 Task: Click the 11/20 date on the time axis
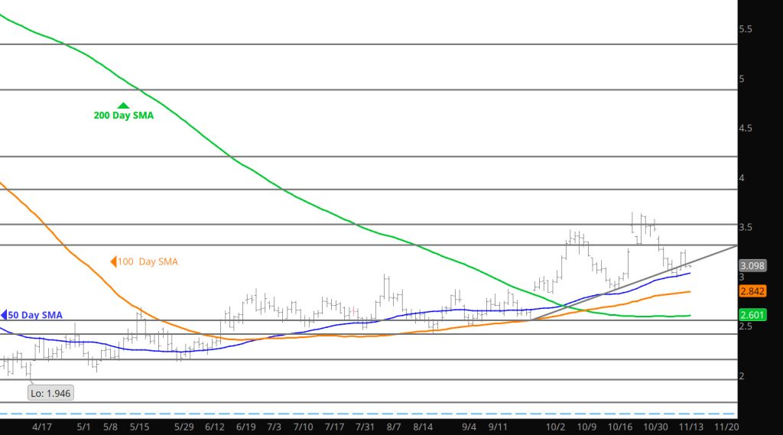(x=720, y=427)
